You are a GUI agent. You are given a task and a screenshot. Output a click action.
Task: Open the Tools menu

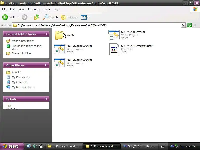[x=47, y=9]
